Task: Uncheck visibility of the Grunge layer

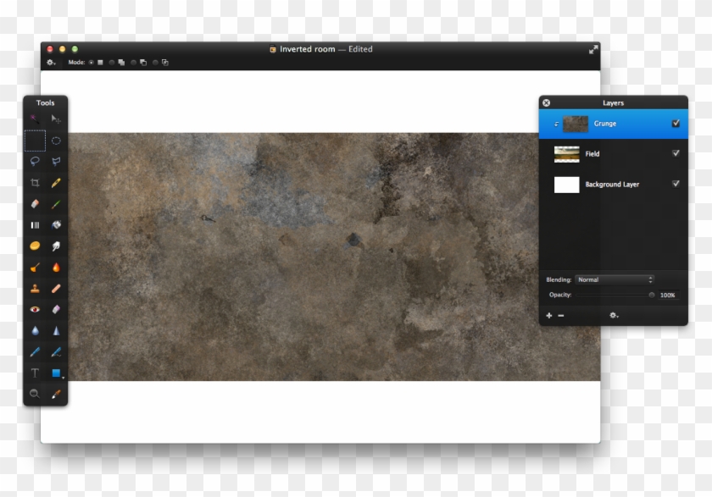Action: pos(676,124)
